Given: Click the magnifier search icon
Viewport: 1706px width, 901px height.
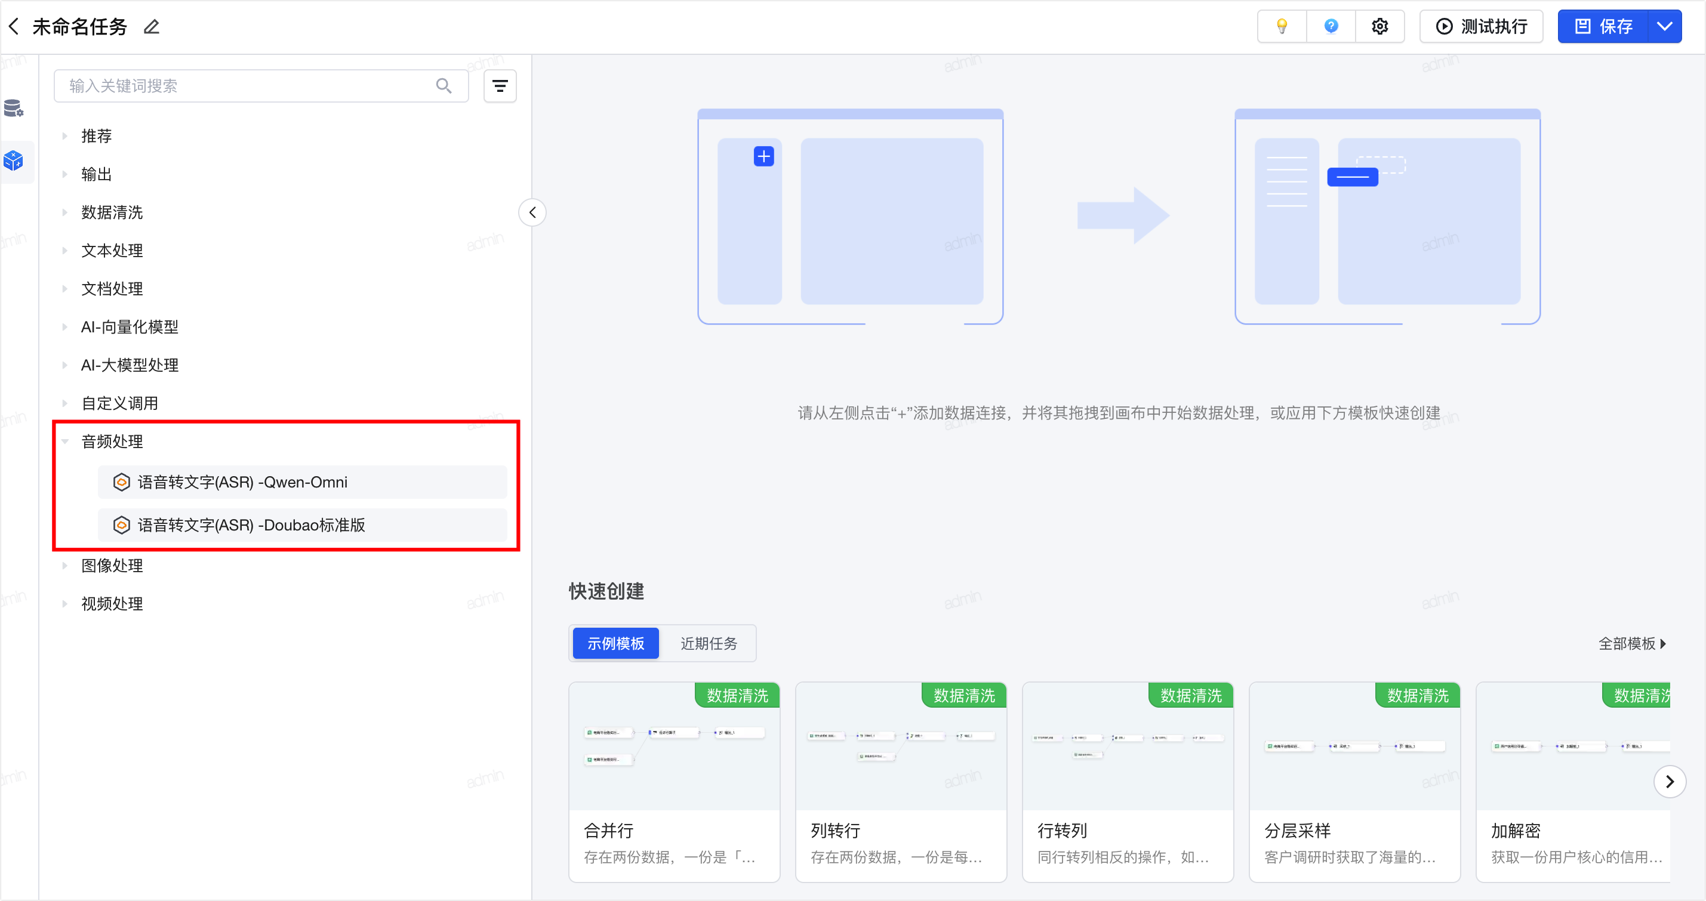Looking at the screenshot, I should (x=444, y=86).
